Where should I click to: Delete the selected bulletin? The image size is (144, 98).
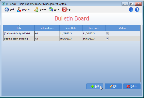pos(132,86)
